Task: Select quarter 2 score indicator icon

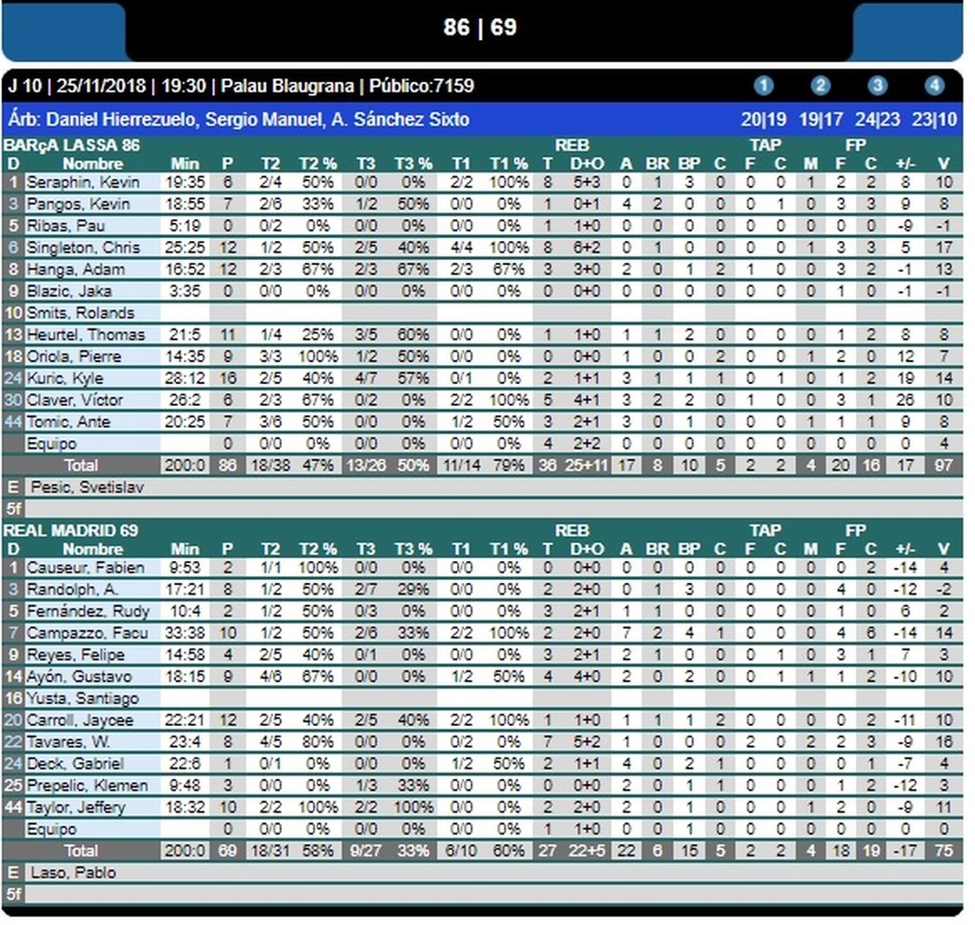Action: tap(821, 86)
